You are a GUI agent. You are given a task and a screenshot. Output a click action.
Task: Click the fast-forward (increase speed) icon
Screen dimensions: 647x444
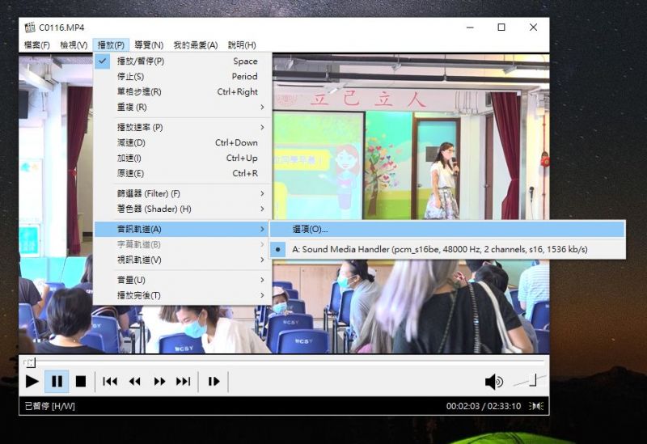(159, 381)
